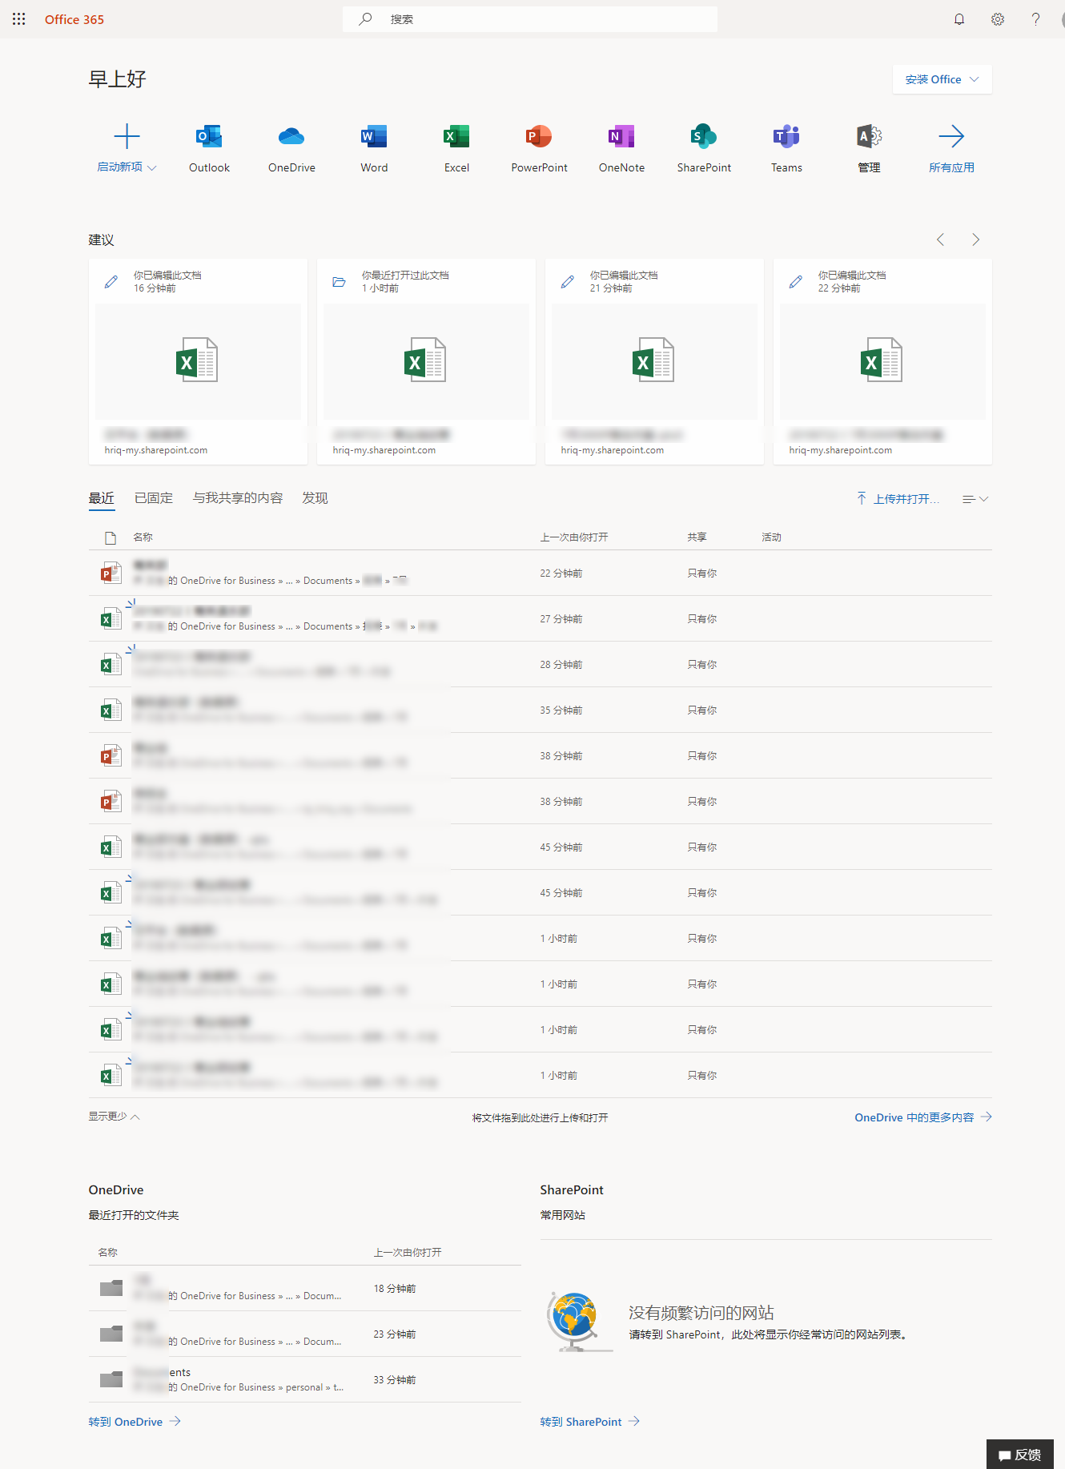The height and width of the screenshot is (1469, 1065).
Task: Open suggested document opened 1 小时前
Action: [x=426, y=361]
